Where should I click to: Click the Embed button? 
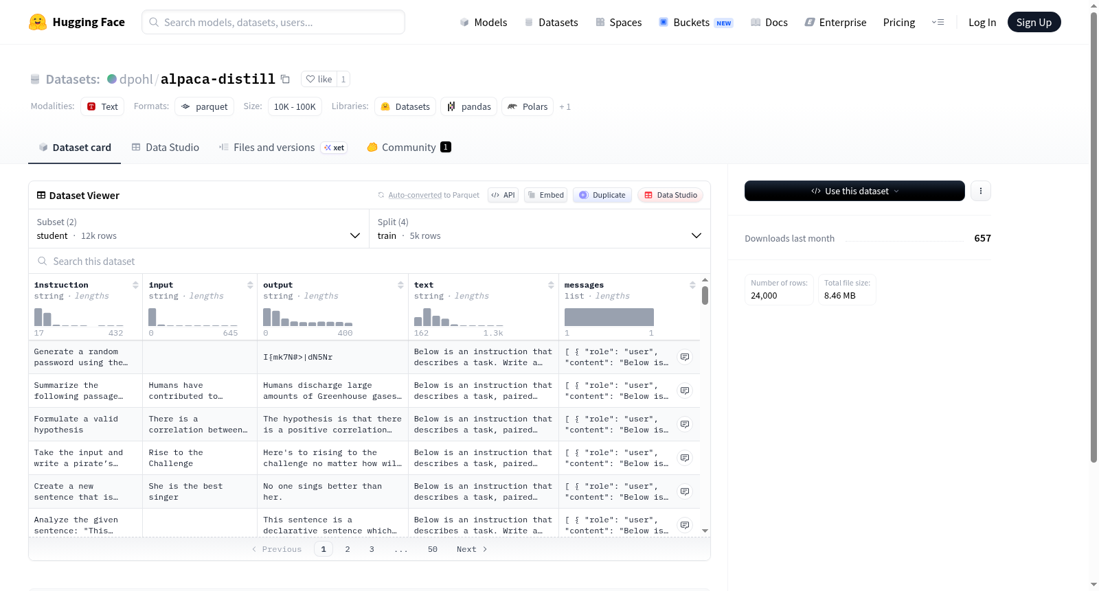pos(546,195)
